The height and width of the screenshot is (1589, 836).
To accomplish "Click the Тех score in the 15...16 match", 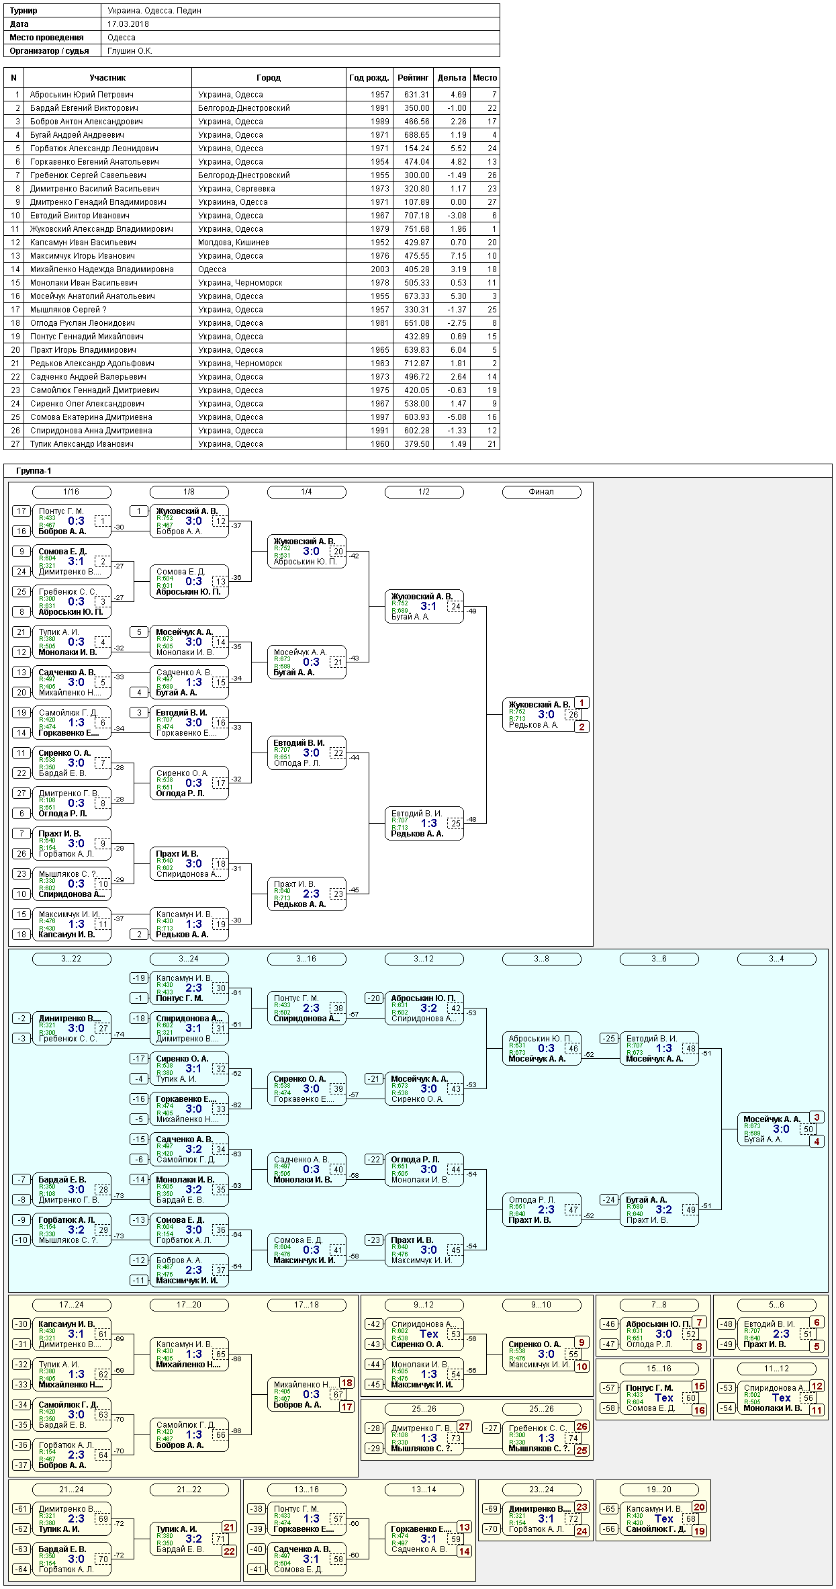I will pos(664,1398).
